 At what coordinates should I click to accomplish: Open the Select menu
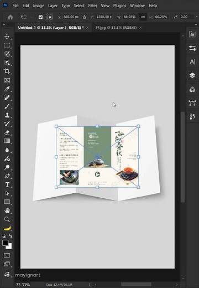[x=79, y=6]
